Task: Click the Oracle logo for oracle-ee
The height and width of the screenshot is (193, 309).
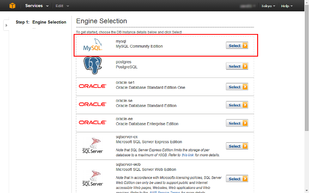Action: 92,122
